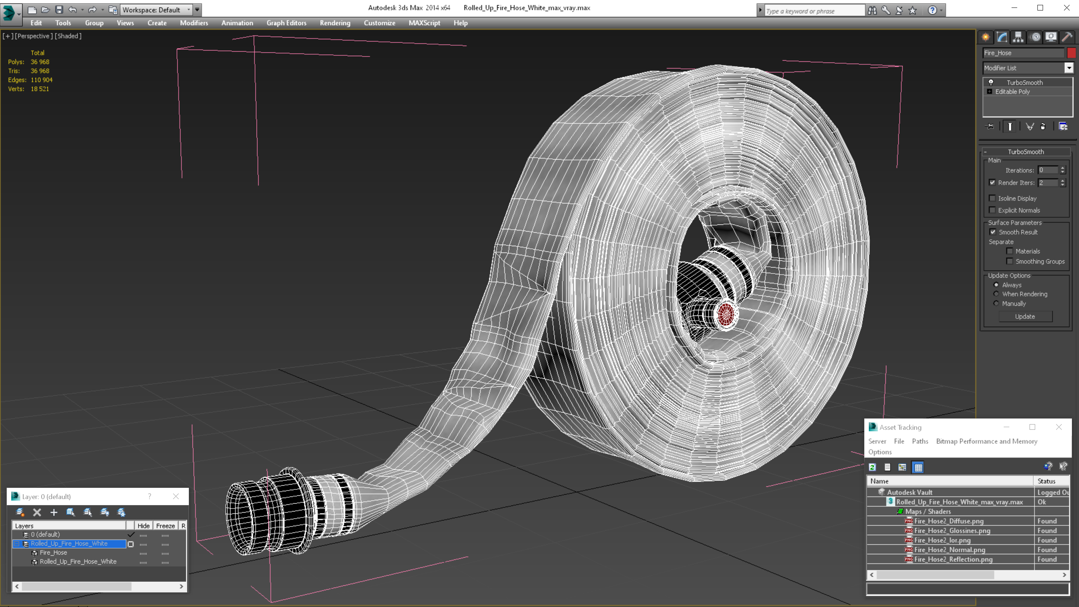Click tree view icon in Asset Tracking
1079x607 pixels.
coord(902,467)
